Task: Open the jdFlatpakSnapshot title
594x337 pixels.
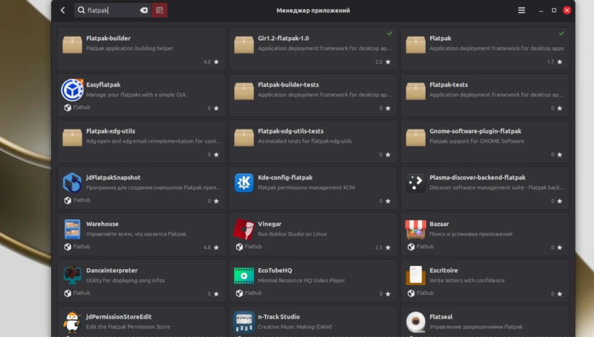Action: [113, 177]
